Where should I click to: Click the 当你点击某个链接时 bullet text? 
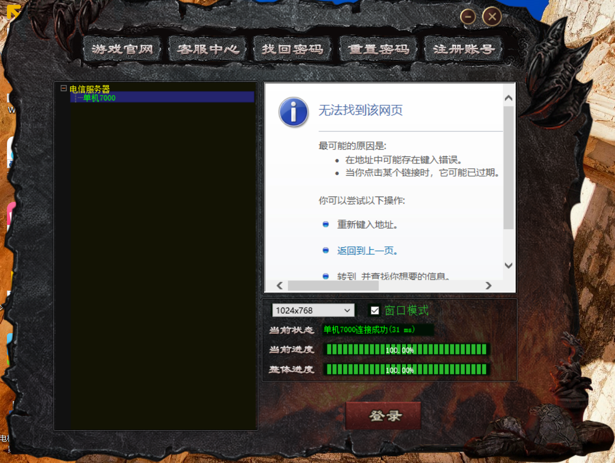pos(423,172)
